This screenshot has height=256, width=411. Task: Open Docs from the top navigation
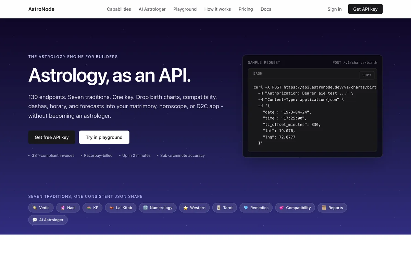[x=266, y=9]
